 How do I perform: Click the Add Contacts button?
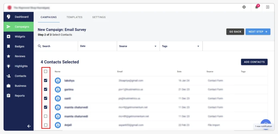pos(254,62)
